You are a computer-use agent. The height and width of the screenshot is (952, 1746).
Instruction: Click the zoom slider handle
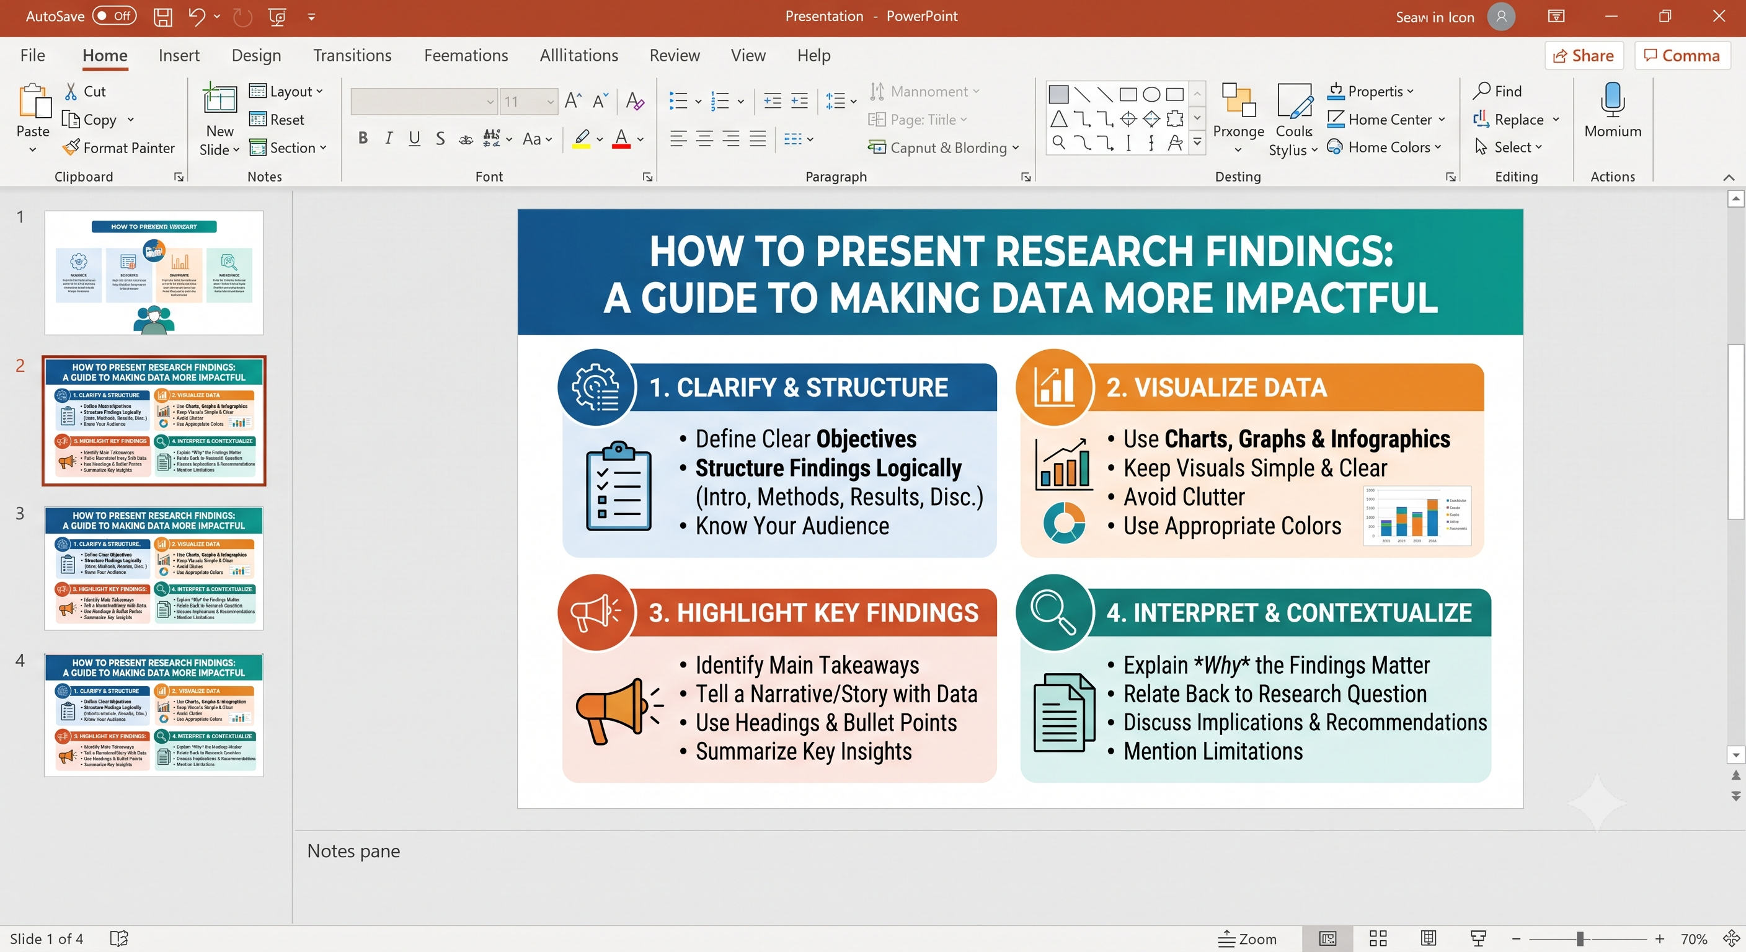(x=1579, y=938)
